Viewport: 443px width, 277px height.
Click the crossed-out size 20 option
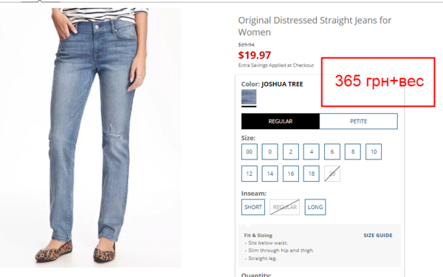pyautogui.click(x=332, y=174)
